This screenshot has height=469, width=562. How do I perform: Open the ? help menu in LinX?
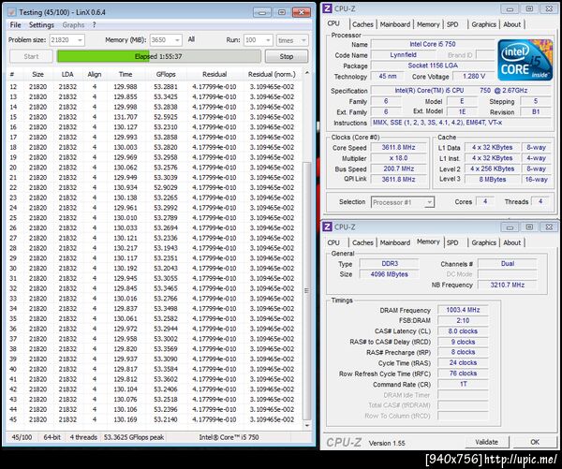tap(95, 24)
